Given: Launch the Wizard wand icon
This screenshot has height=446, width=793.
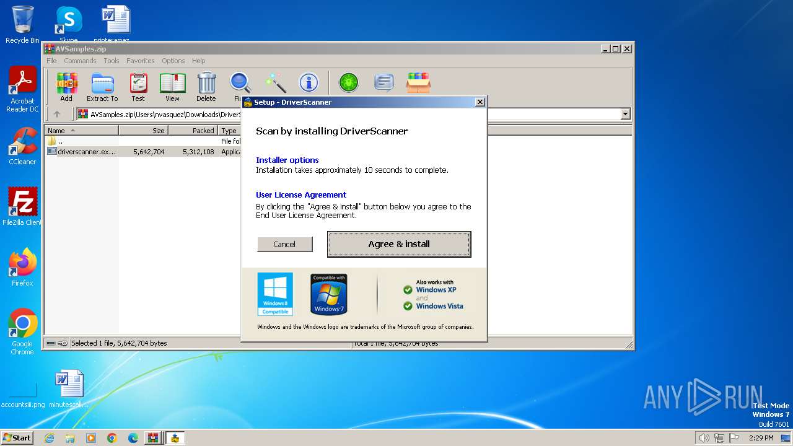Looking at the screenshot, I should click(275, 82).
